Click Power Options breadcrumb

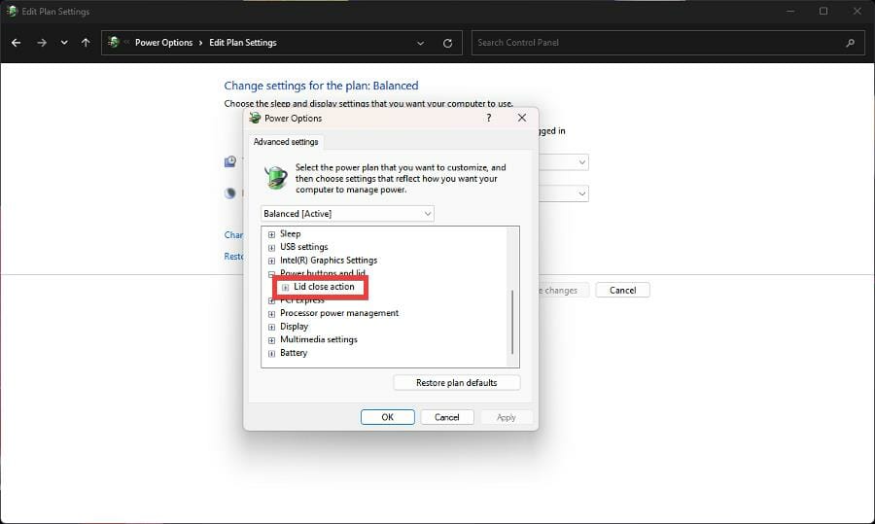pyautogui.click(x=163, y=43)
